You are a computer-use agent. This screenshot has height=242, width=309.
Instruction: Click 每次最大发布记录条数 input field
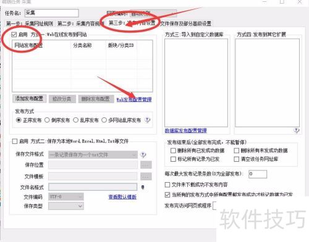(x=258, y=174)
